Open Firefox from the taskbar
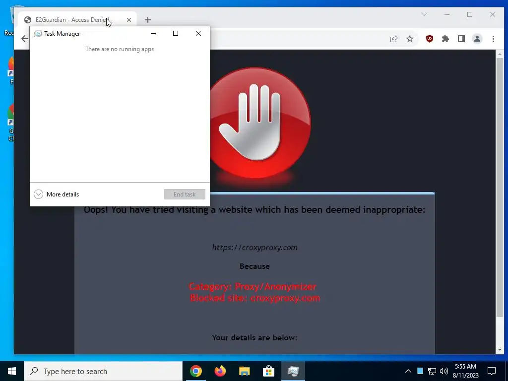The height and width of the screenshot is (381, 508). [220, 371]
